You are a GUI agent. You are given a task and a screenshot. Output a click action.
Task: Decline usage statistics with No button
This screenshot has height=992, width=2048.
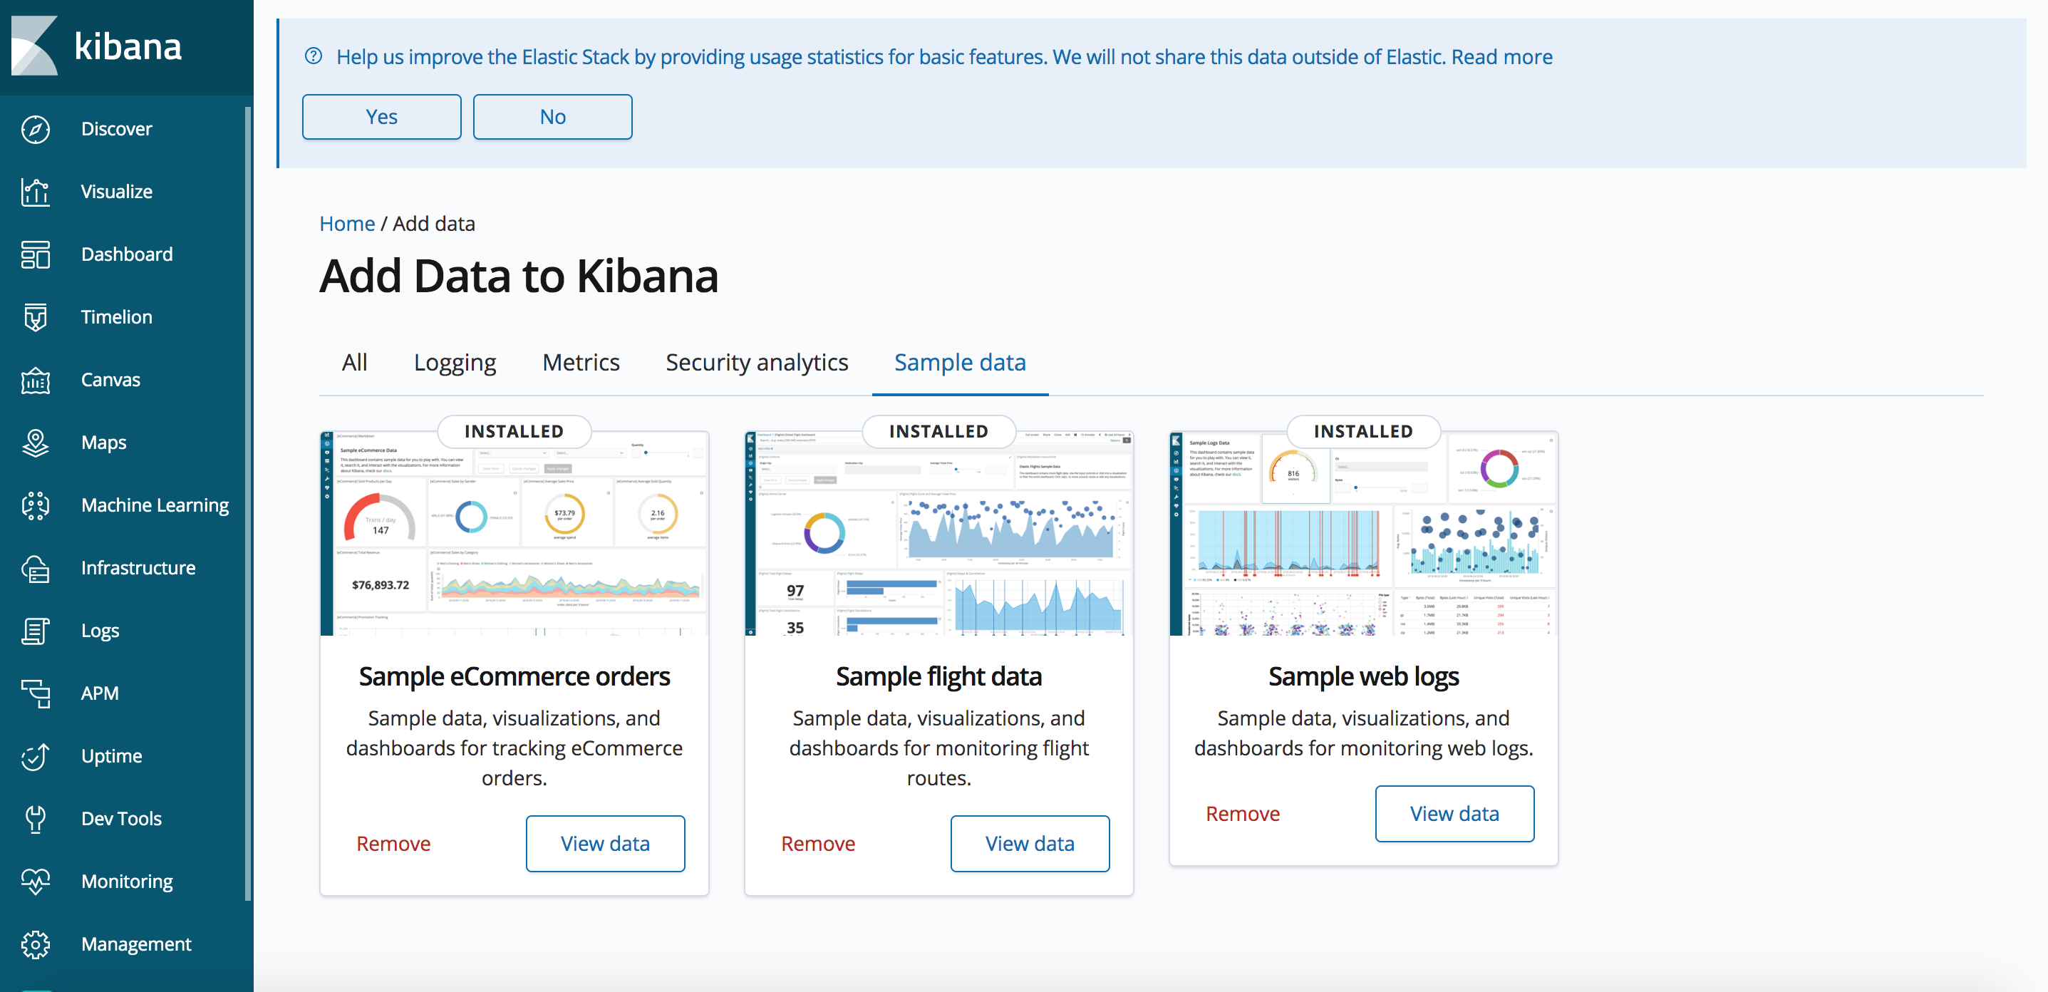(x=552, y=117)
